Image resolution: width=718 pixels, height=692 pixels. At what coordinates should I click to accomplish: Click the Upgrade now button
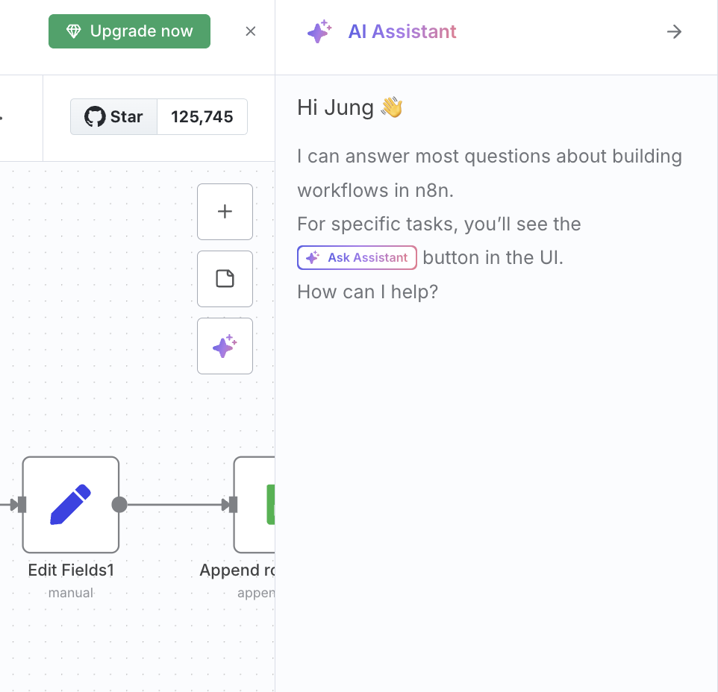[x=129, y=31]
